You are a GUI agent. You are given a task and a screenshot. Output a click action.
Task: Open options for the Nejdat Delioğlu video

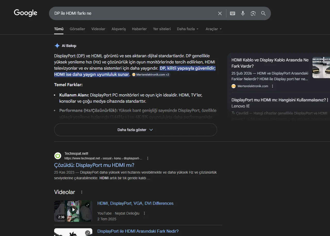point(144,213)
